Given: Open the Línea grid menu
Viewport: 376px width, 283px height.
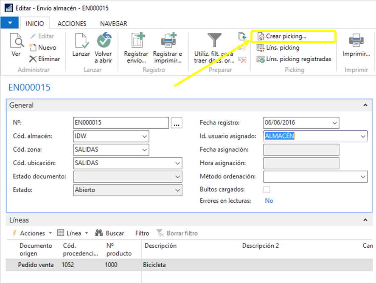Looking at the screenshot, I should pos(73,233).
